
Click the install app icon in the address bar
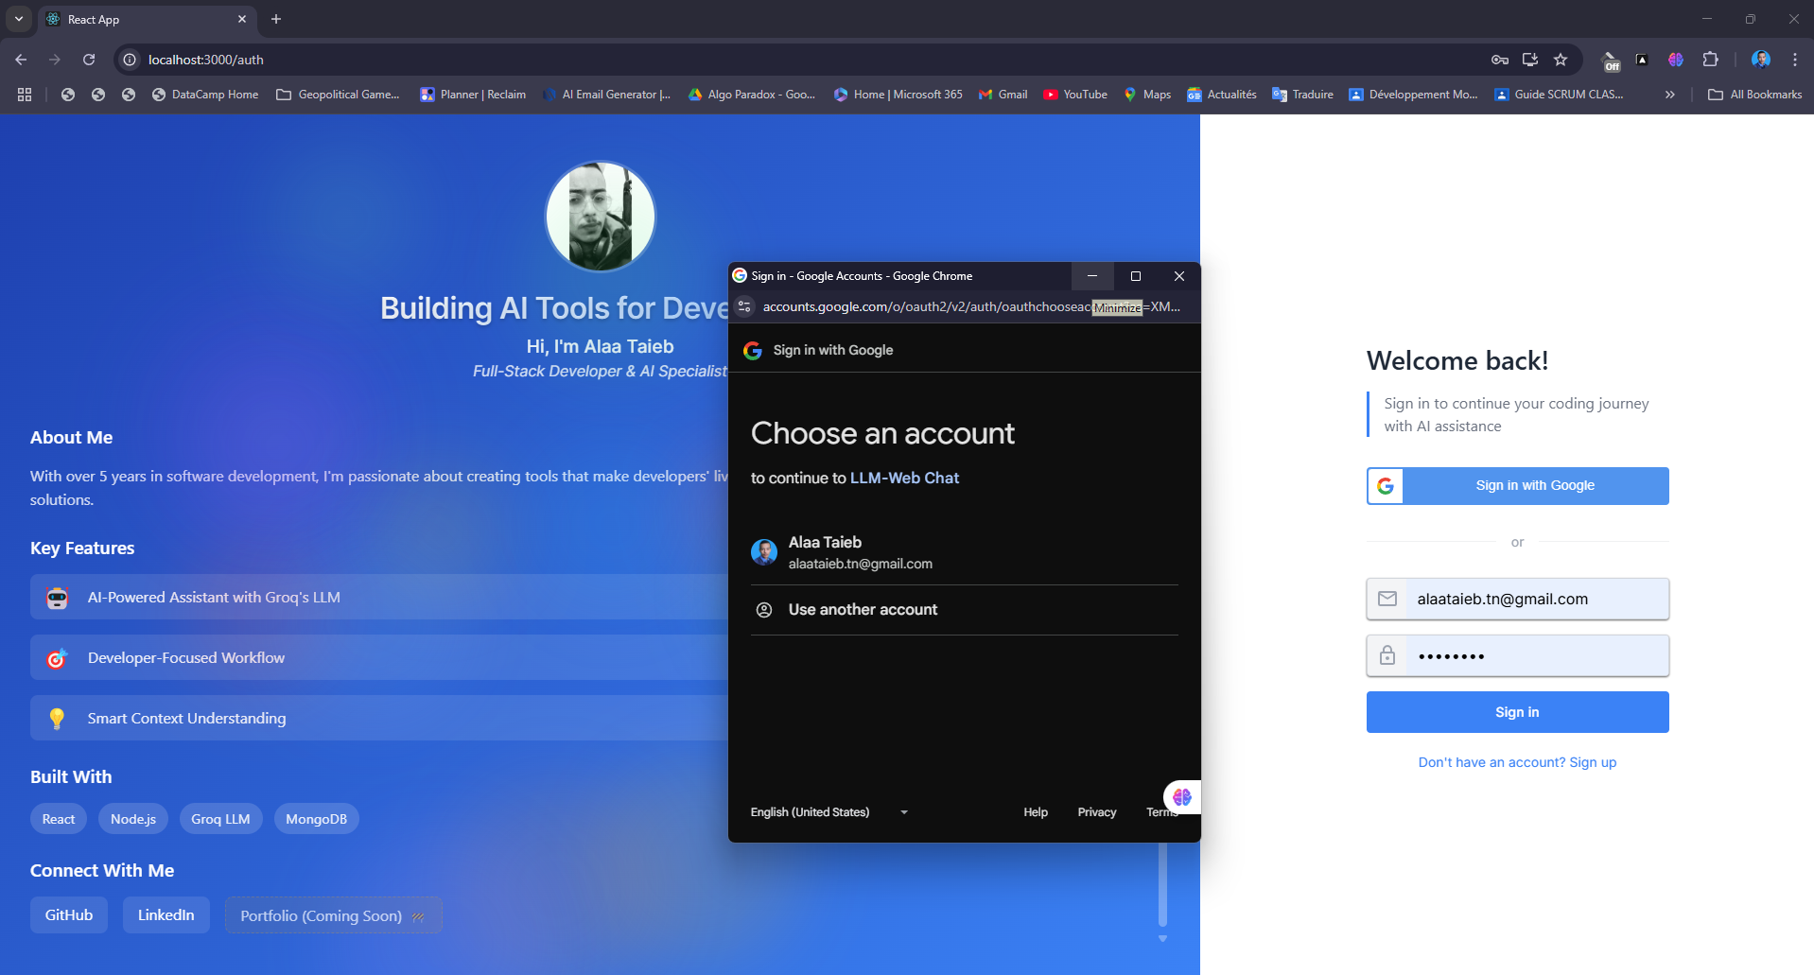[1529, 60]
